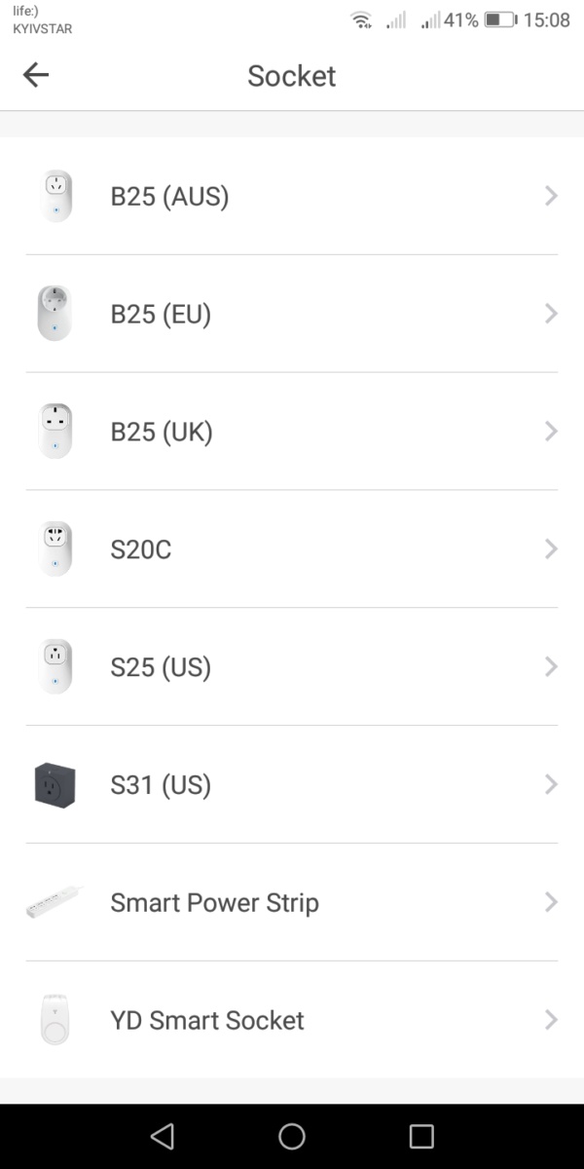Screen dimensions: 584x1169
Task: Open the B25 (EU) chevron arrow
Action: [x=551, y=314]
